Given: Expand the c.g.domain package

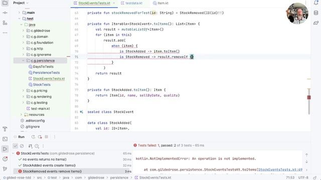Looking at the screenshot, I should 24,36.
